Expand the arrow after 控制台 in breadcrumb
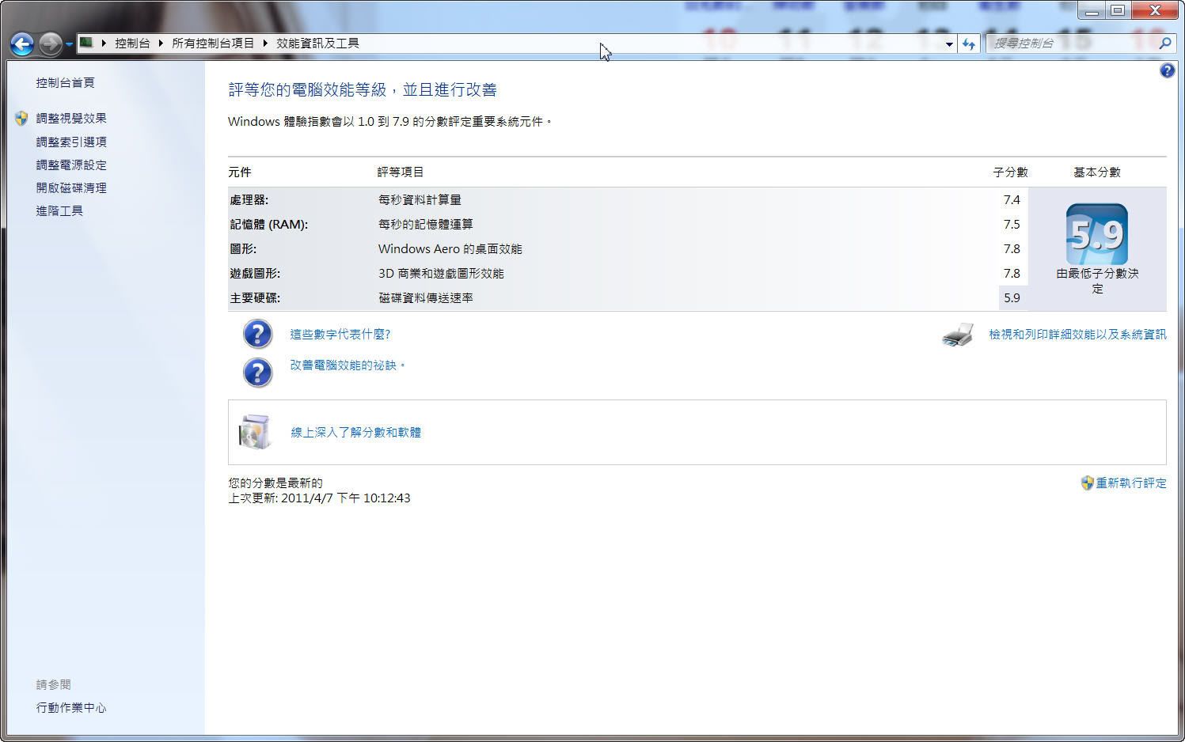Viewport: 1185px width, 742px height. pos(161,44)
